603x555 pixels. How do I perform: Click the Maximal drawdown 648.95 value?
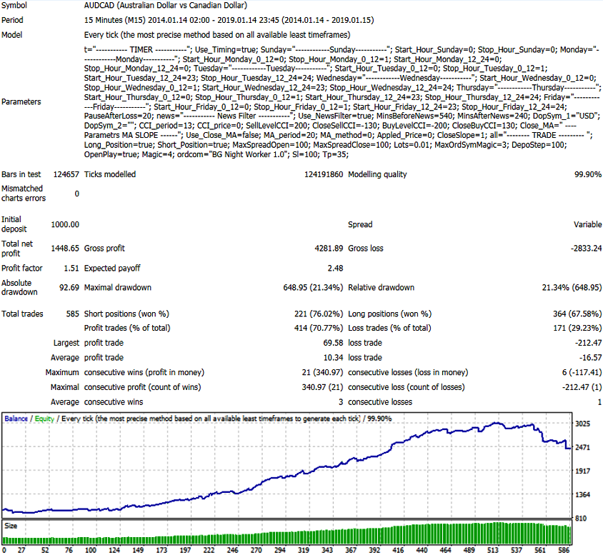pos(313,287)
